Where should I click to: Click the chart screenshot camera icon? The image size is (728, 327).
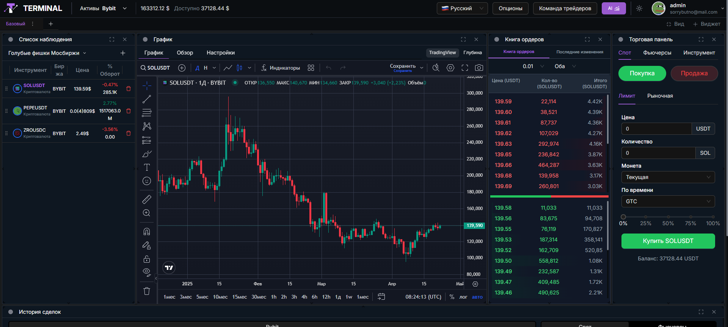[479, 68]
